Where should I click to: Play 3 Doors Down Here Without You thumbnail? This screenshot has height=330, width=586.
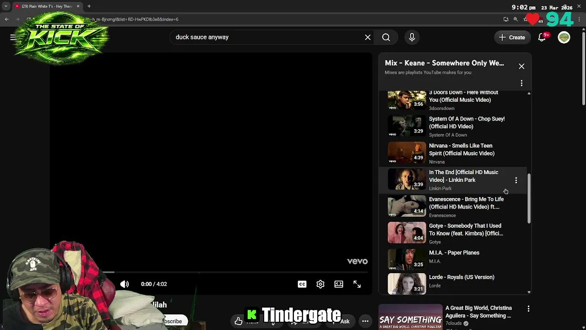click(407, 100)
